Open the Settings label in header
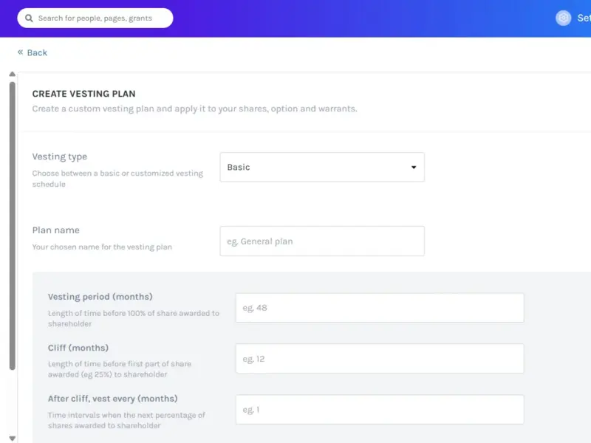The image size is (591, 443). click(x=584, y=18)
